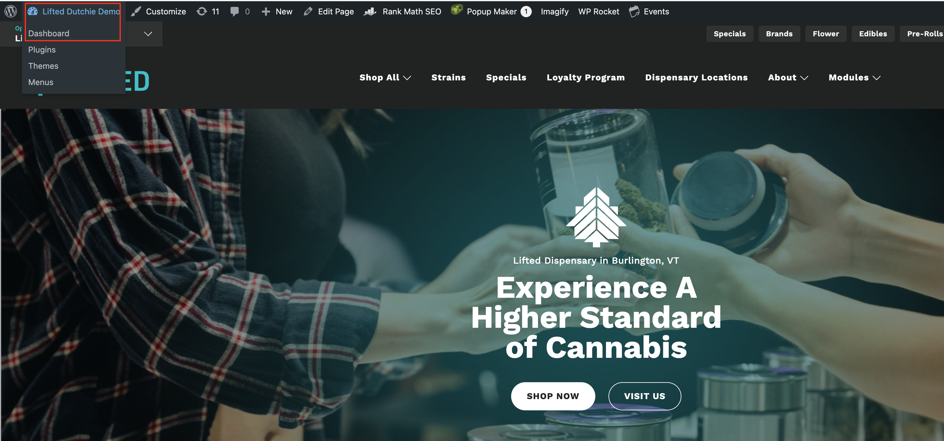944x441 pixels.
Task: Choose Themes in the admin submenu
Action: point(43,66)
